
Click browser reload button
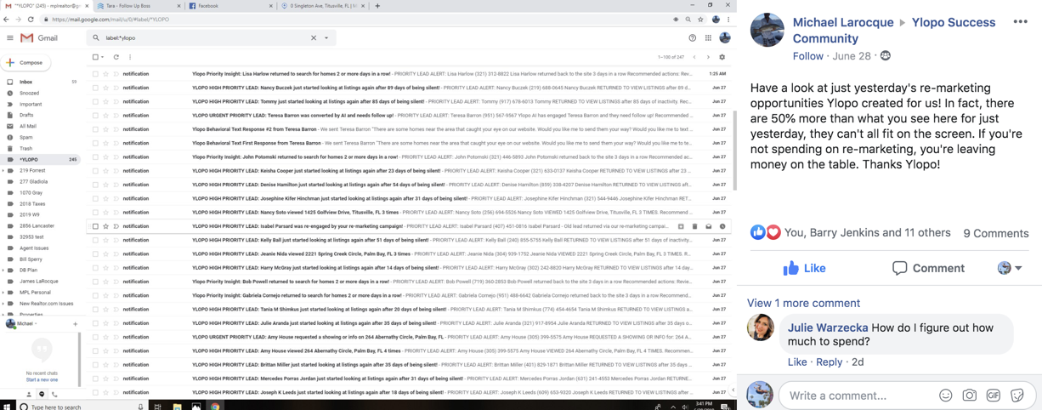coord(31,20)
